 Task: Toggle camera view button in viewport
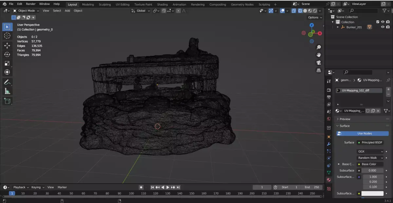tap(319, 63)
